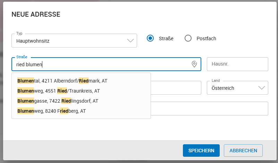
Task: Click the Postfach option label text
Action: (x=206, y=38)
